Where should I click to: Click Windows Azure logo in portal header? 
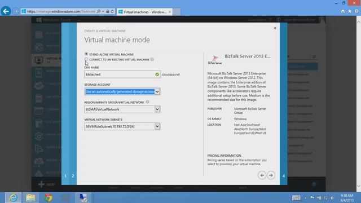54,20
